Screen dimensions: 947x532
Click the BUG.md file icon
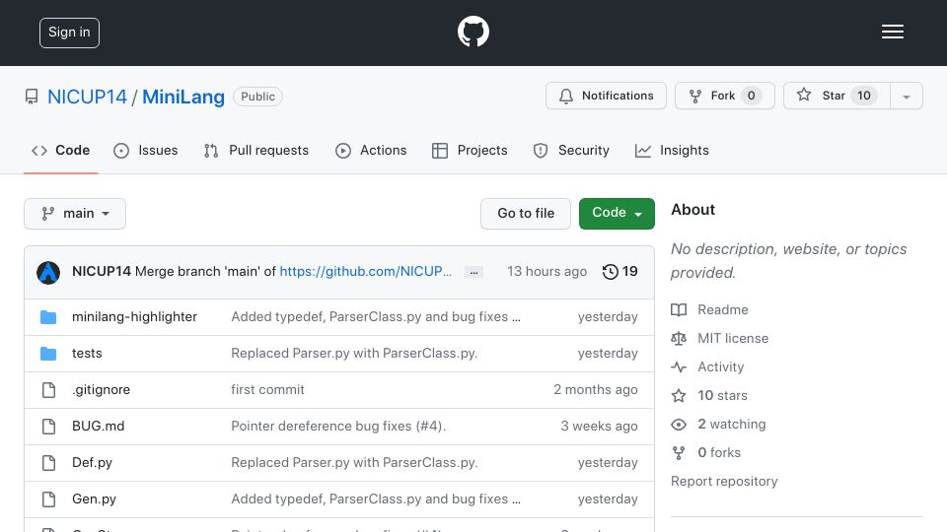(48, 427)
